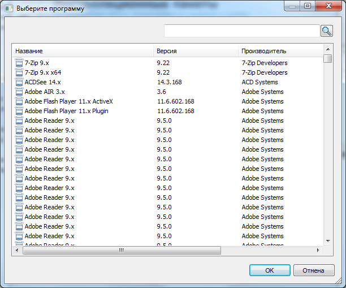Click Adobe Systems in the Adobe AIR 3.x row
This screenshot has height=288, width=346.
coord(262,92)
